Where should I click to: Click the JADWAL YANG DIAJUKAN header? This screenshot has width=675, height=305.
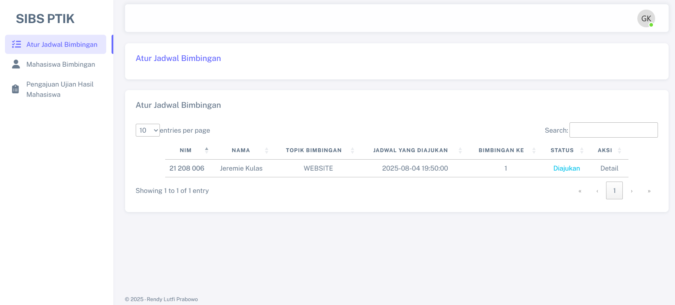410,150
